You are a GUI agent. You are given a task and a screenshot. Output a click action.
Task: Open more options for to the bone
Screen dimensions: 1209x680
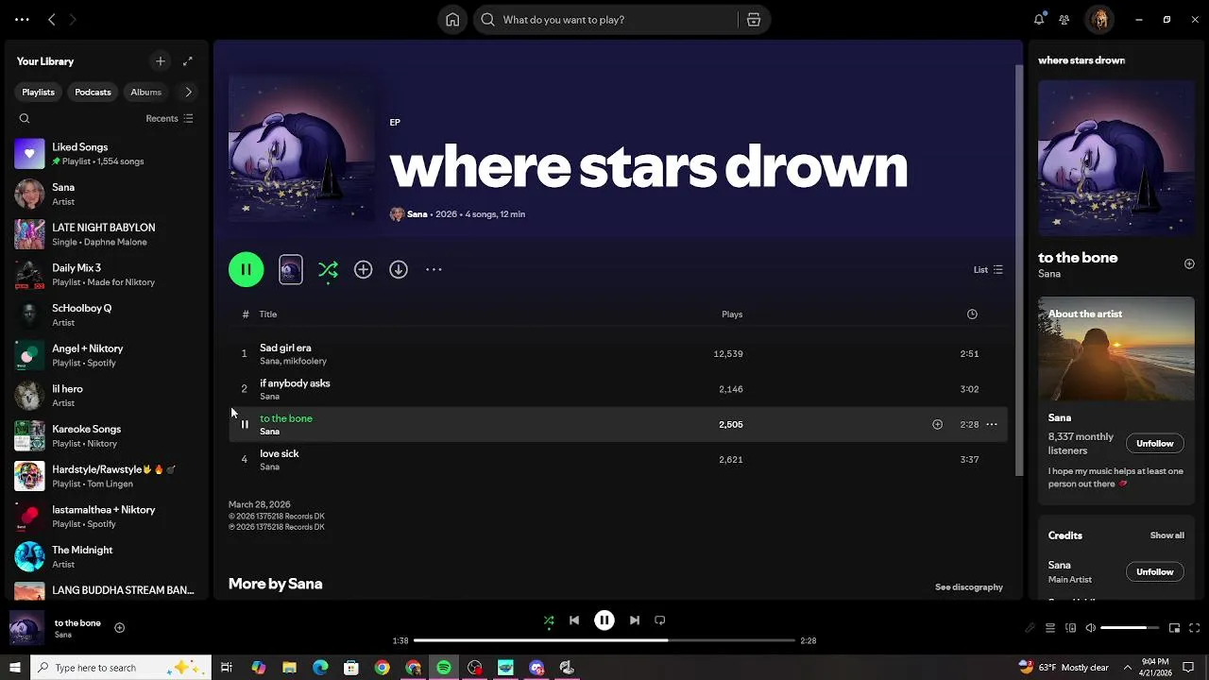point(992,425)
